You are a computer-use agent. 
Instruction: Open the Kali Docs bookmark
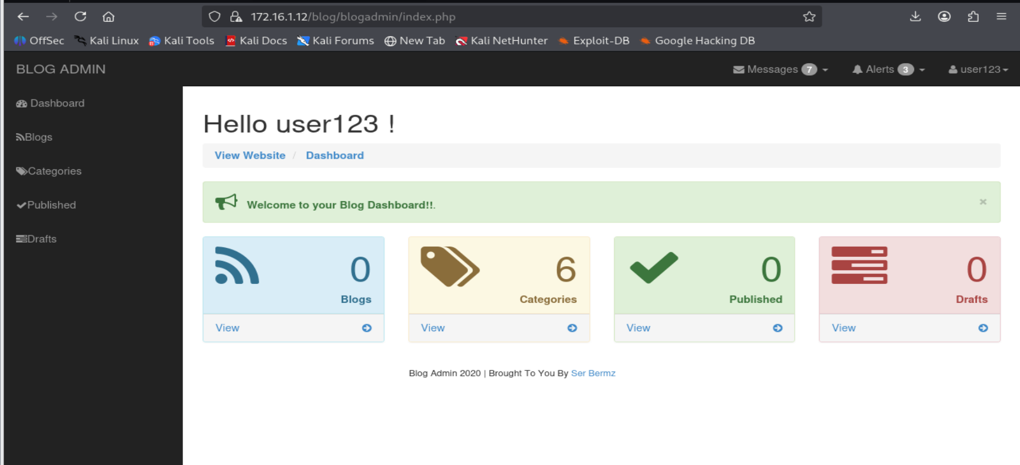pos(256,40)
